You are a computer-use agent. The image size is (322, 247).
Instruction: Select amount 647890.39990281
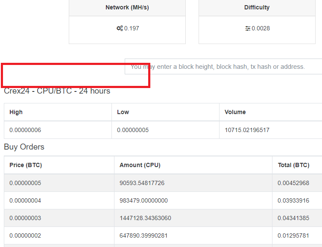(x=143, y=235)
